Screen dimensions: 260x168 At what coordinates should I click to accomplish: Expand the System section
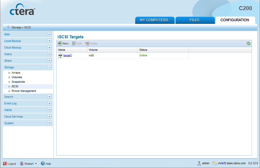[49, 123]
